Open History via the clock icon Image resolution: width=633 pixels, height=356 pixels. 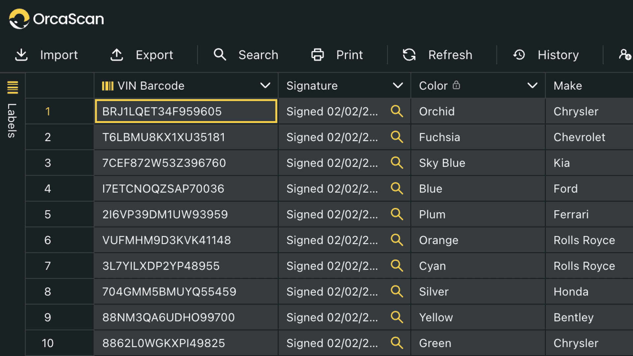[x=519, y=55]
